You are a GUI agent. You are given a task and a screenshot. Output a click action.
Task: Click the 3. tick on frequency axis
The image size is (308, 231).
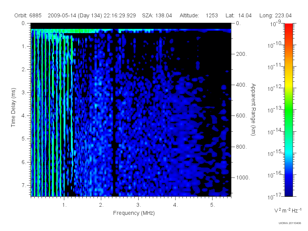[139, 205]
